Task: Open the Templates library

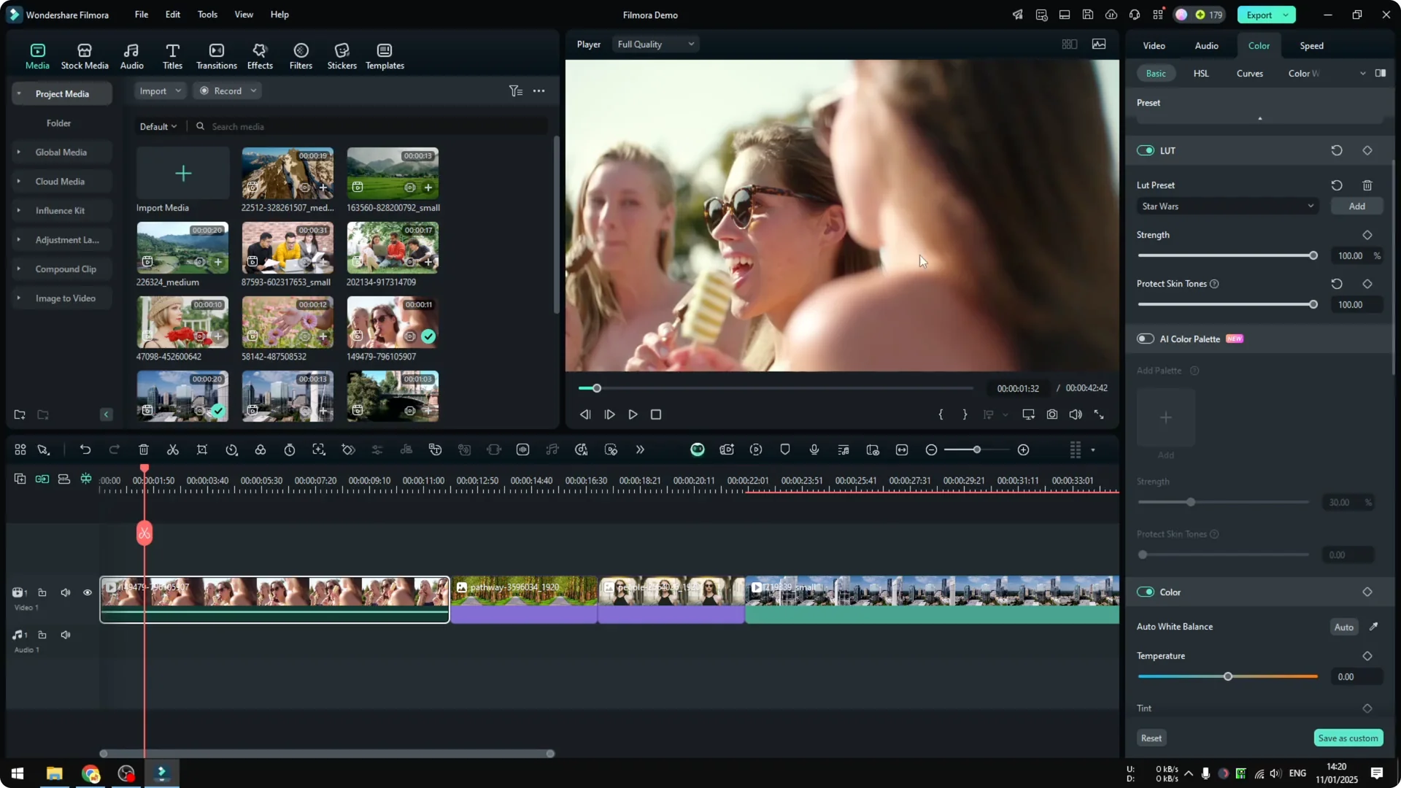Action: pos(385,56)
